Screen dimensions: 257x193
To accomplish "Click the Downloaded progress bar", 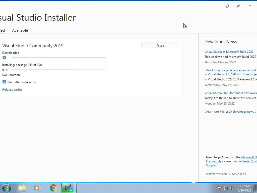I will (x=59, y=58).
